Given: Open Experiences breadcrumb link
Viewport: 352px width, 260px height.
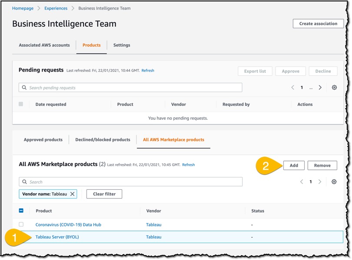Looking at the screenshot, I should pyautogui.click(x=56, y=8).
